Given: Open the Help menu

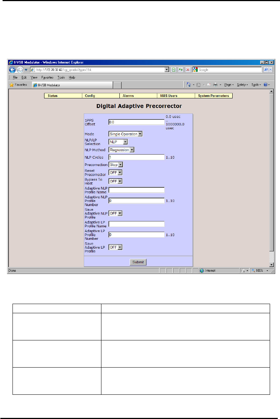Looking at the screenshot, I should pyautogui.click(x=72, y=77).
